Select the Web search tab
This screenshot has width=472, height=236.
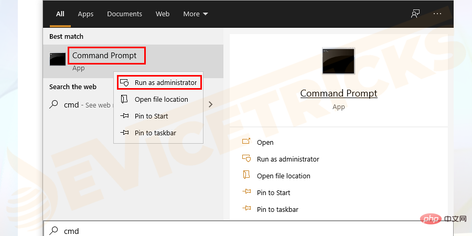[163, 14]
